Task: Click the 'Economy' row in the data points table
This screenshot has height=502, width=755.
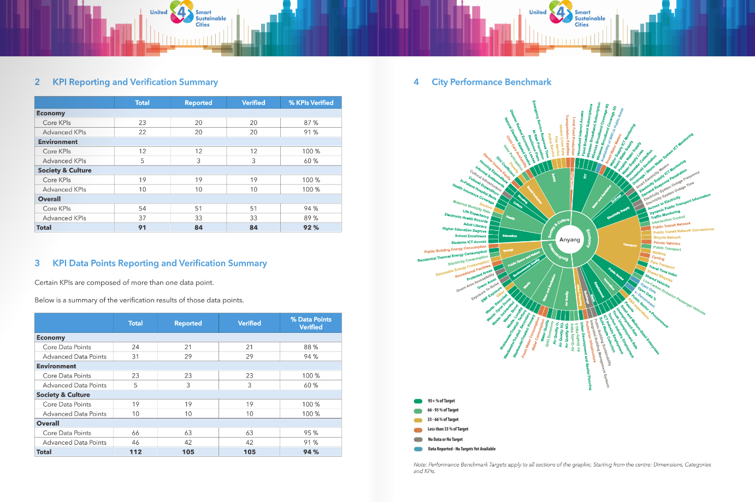Action: 188,338
